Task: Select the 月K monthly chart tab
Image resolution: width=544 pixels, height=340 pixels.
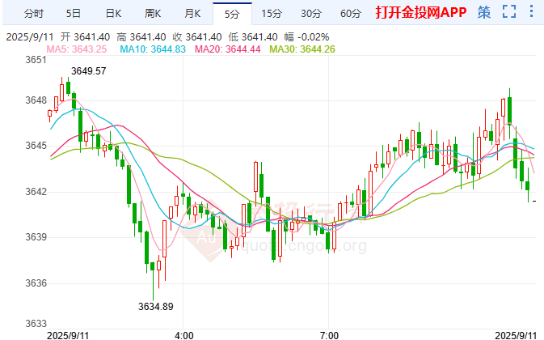Action: 192,13
